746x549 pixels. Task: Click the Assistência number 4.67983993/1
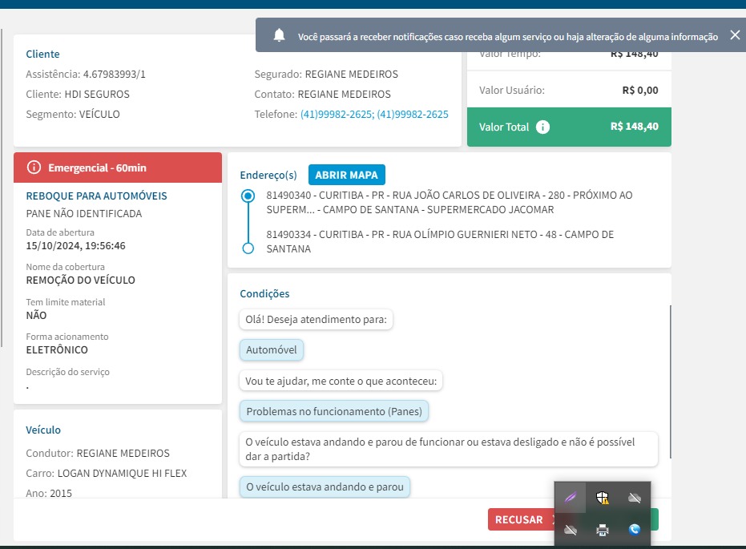pyautogui.click(x=114, y=75)
